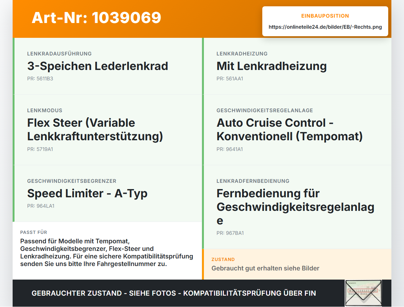Open the Einbauposition Rechts.png image URL
This screenshot has width=404, height=307.
(x=325, y=27)
